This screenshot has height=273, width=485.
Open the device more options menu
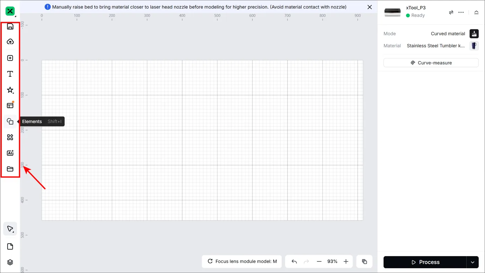coord(461,12)
